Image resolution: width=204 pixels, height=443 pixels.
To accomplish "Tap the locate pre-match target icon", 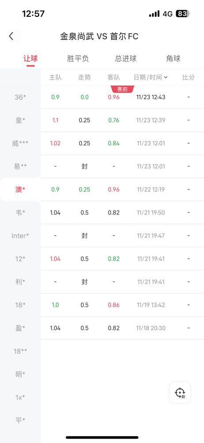I will point(180,392).
